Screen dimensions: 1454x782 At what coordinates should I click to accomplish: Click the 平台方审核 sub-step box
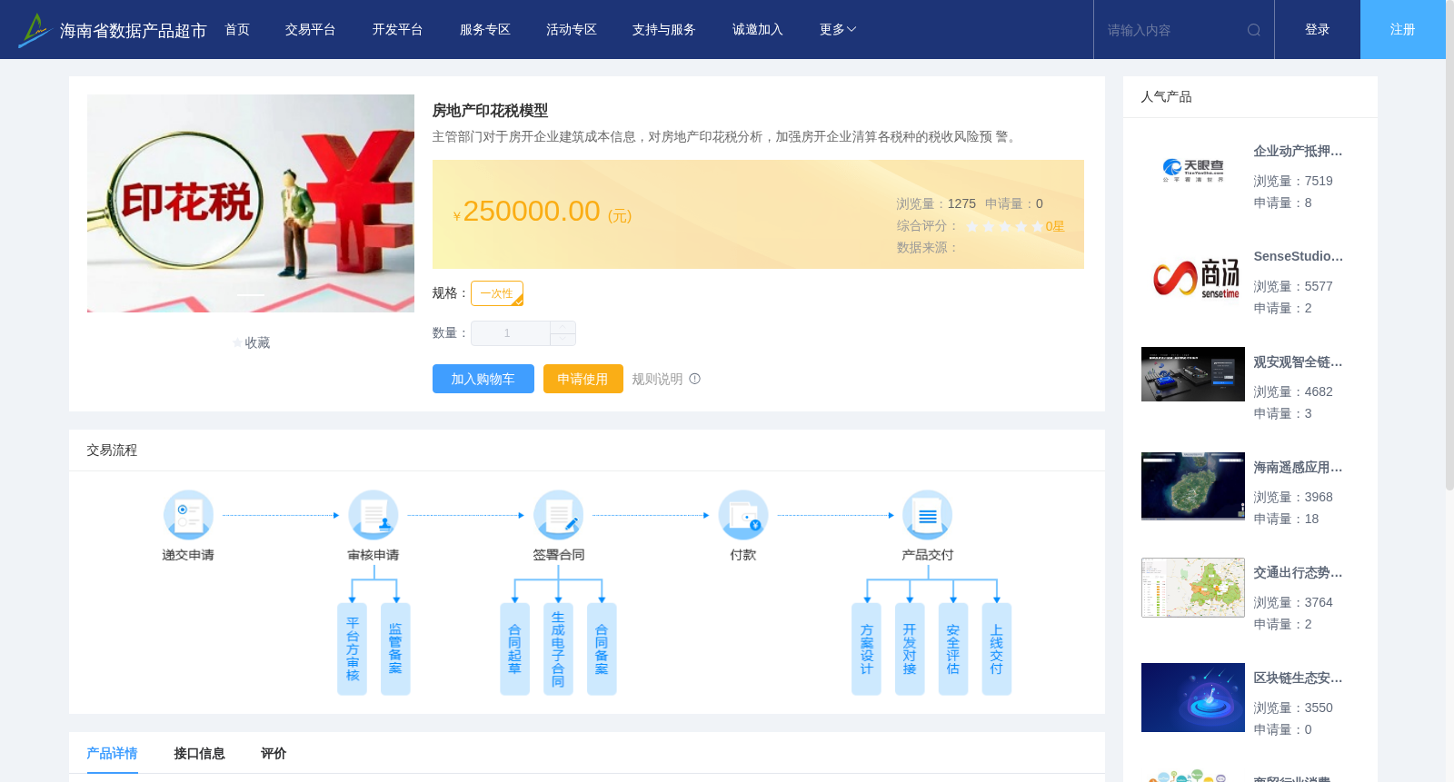[352, 648]
